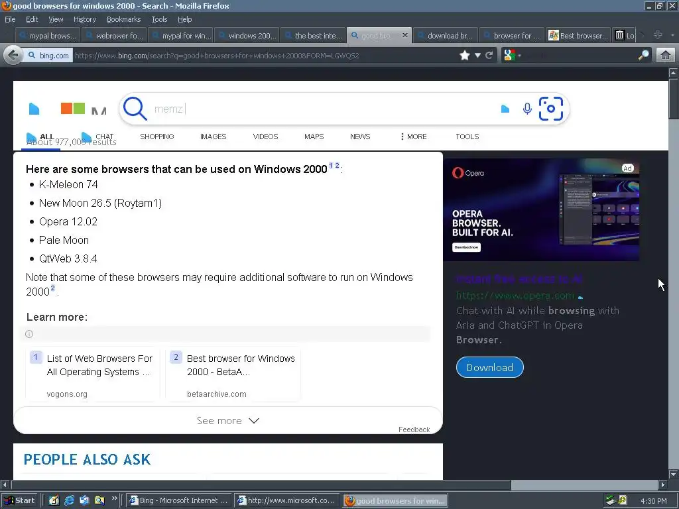Screen dimensions: 679x509
Task: Open the History menu
Action: point(85,19)
